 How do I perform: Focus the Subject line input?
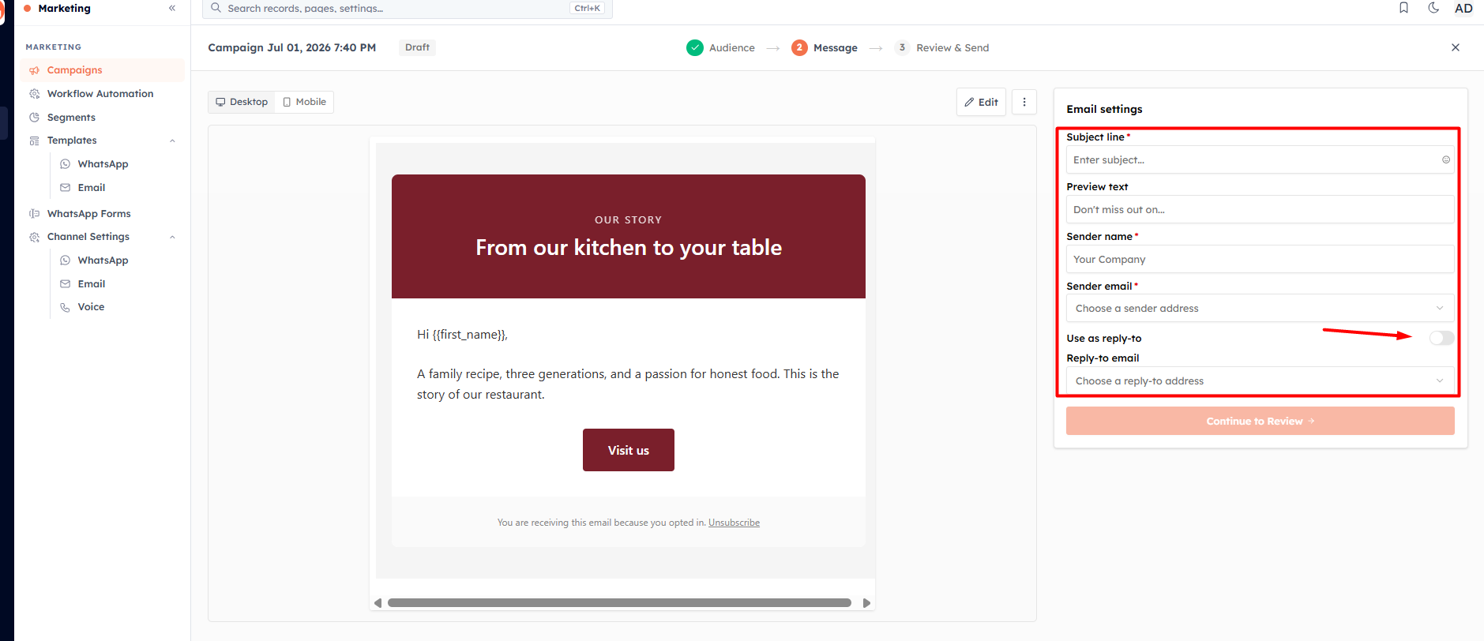1260,159
